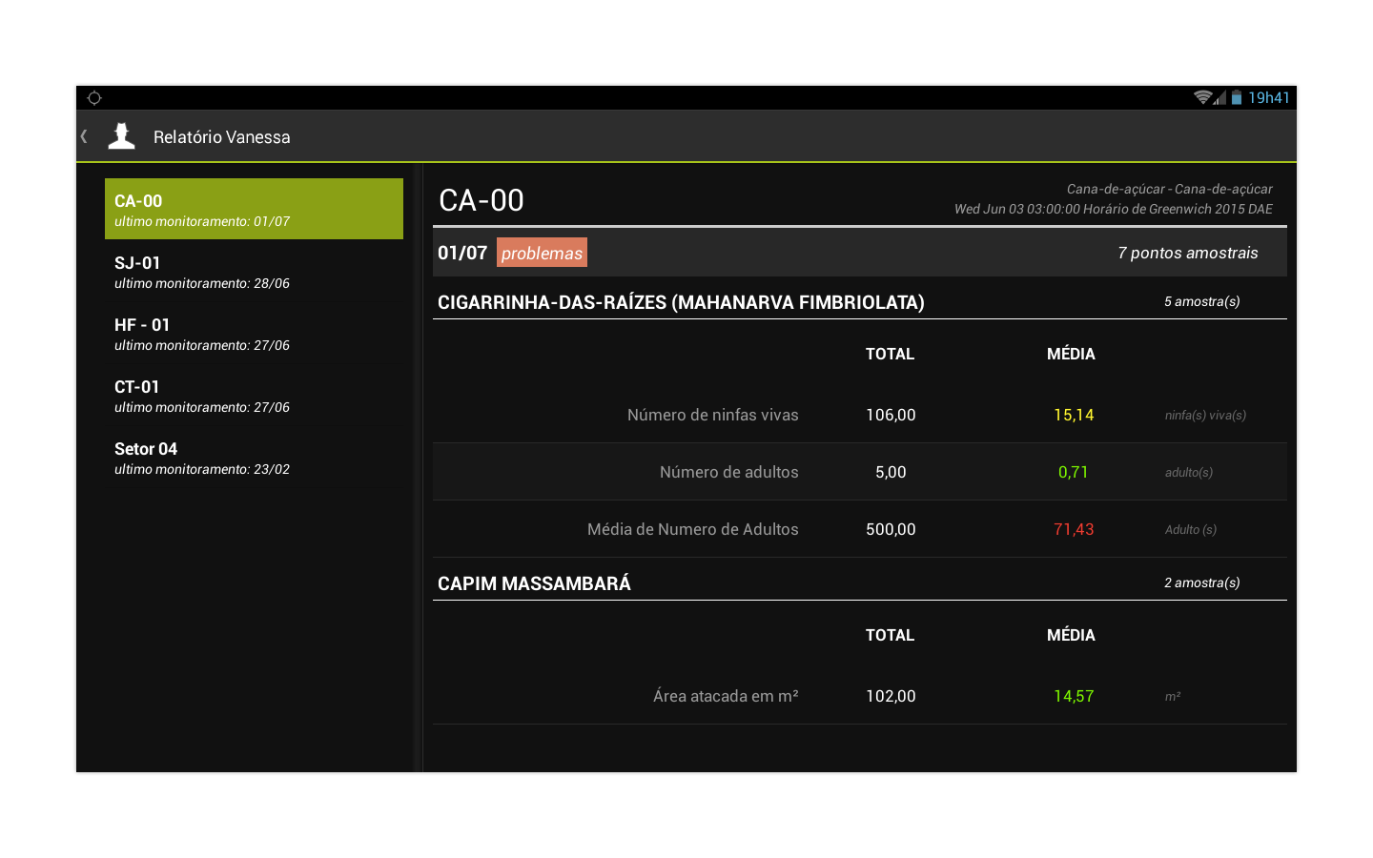Tap the '5 amostra(s)' count
Viewport: 1373px width, 858px height.
click(x=1202, y=301)
